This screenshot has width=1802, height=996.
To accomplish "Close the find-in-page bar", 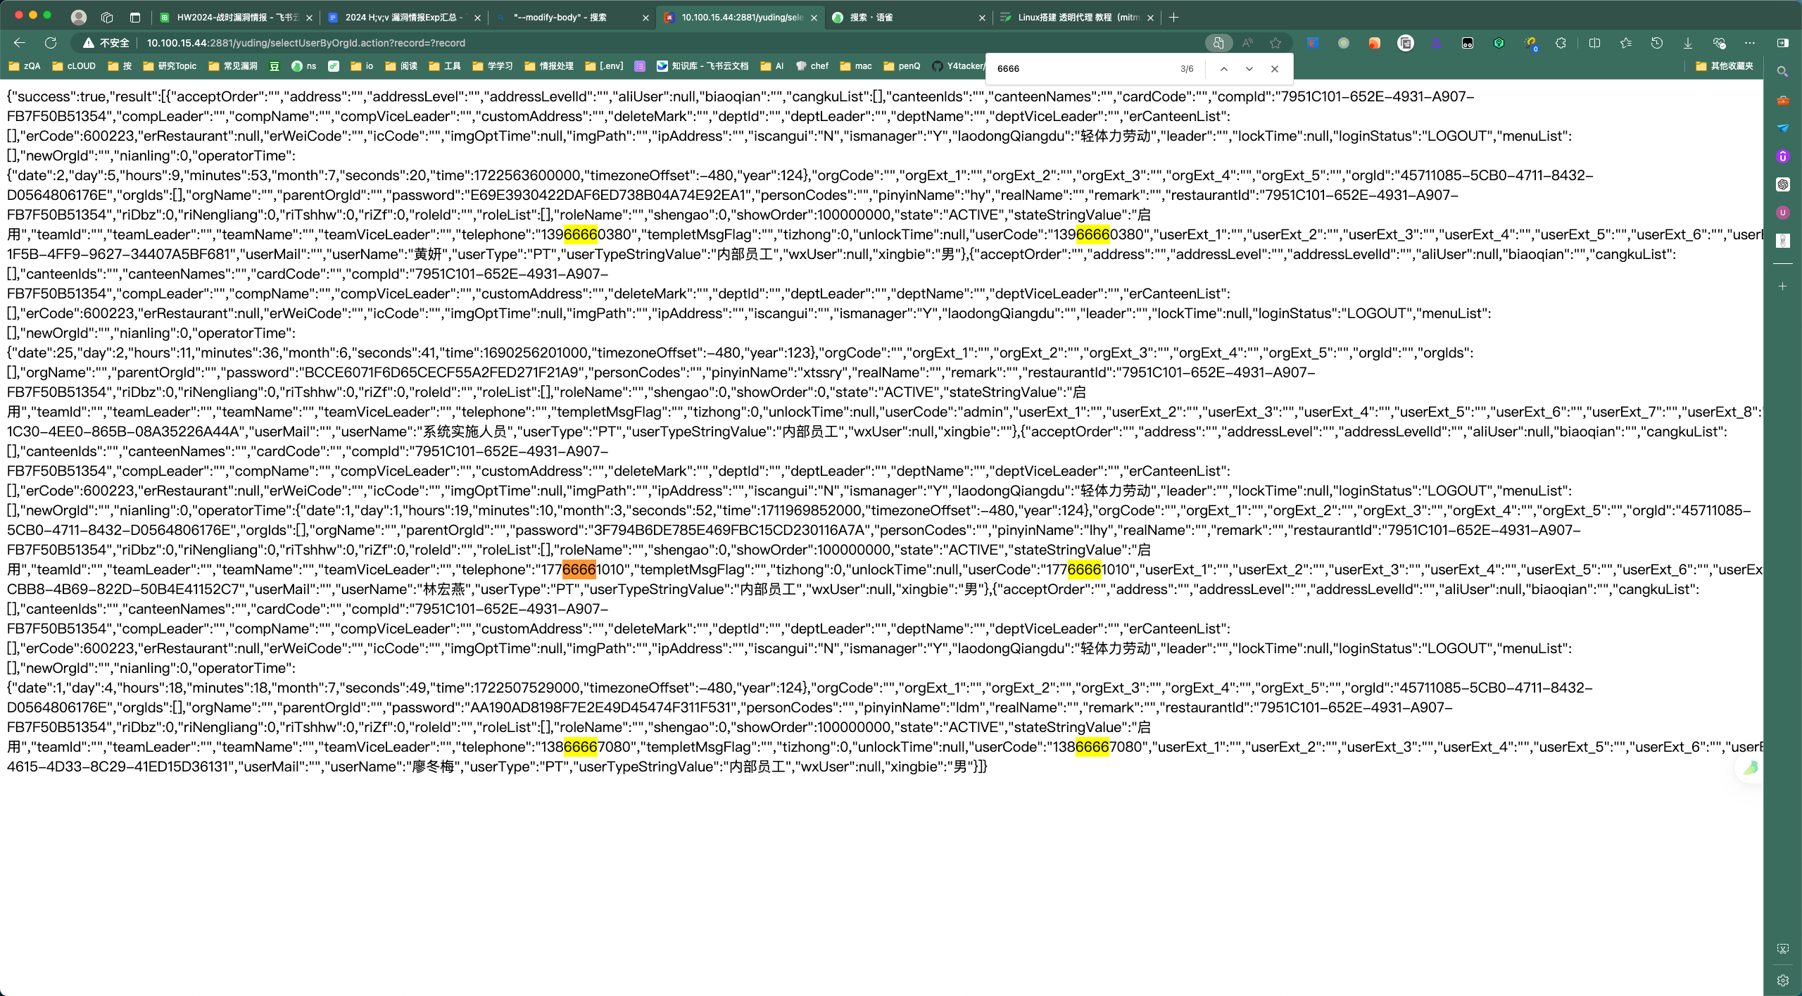I will tap(1275, 69).
